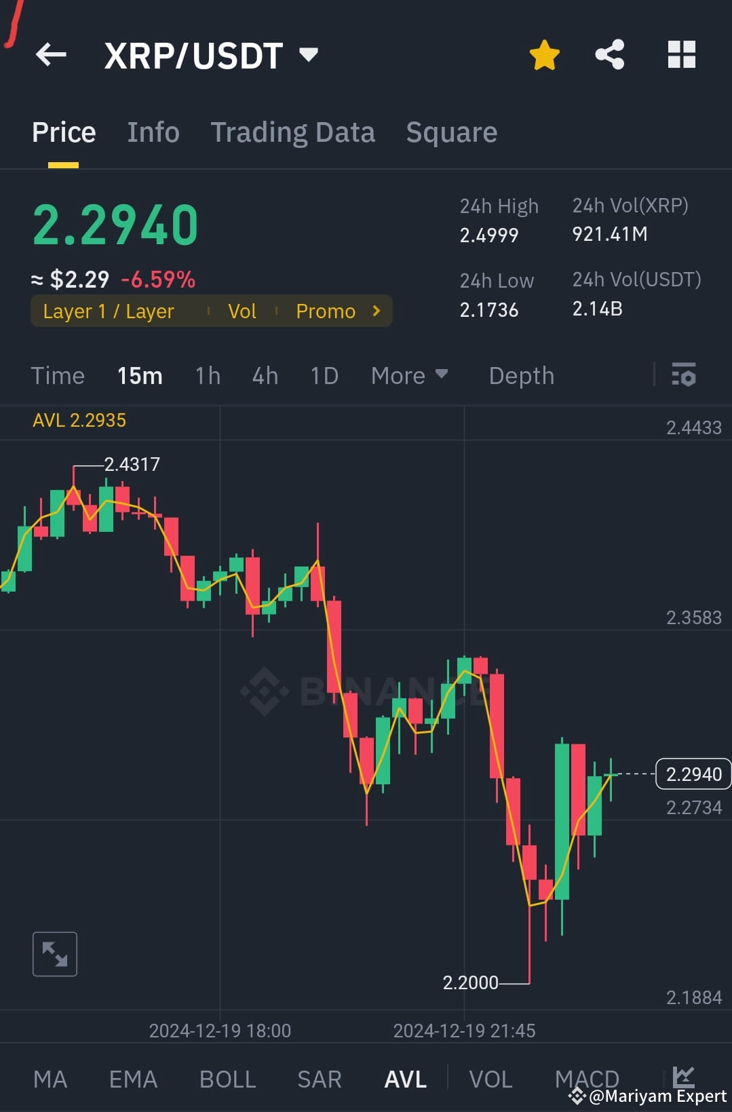Open the Trading Data tab
The image size is (732, 1112).
point(293,132)
